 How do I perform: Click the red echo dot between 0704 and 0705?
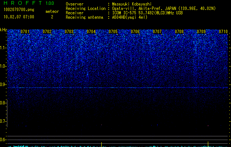coord(101,125)
